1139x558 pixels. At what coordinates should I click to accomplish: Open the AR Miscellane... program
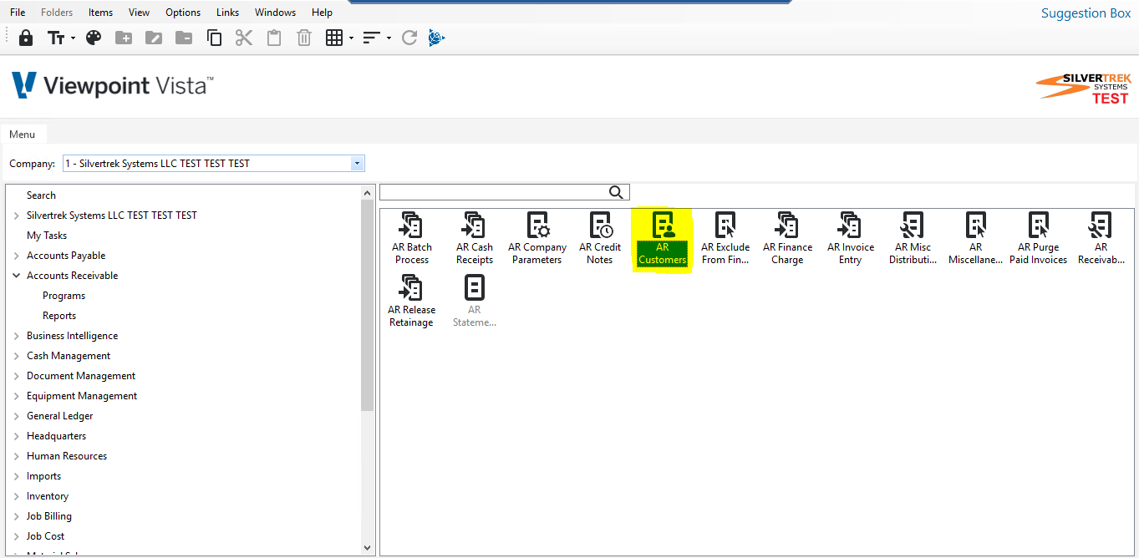coord(976,239)
